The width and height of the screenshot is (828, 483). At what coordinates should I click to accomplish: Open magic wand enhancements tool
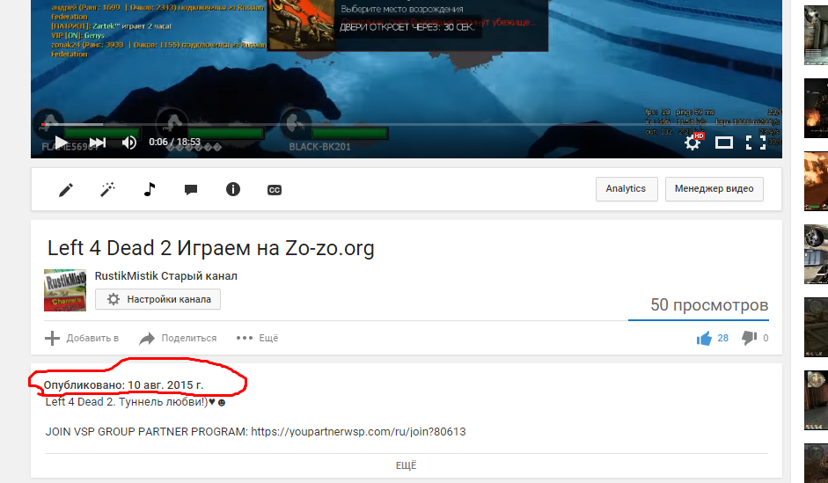tap(107, 189)
